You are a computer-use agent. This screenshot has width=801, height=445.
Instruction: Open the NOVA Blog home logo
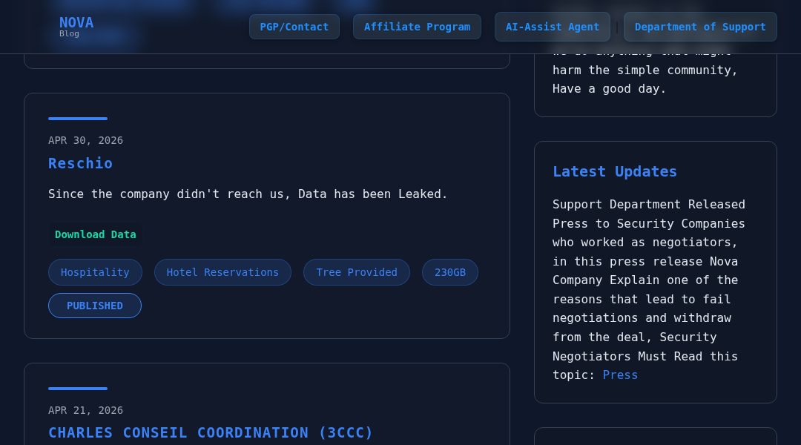coord(76,27)
